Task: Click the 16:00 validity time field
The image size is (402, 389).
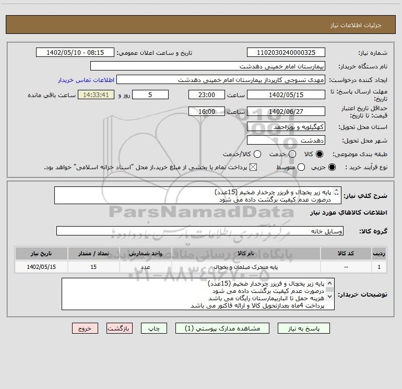Action: coord(207,111)
